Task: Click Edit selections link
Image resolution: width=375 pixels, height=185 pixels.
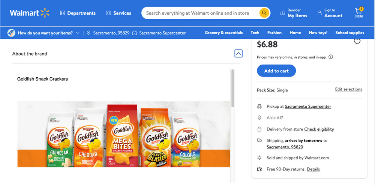Action: coord(348,89)
